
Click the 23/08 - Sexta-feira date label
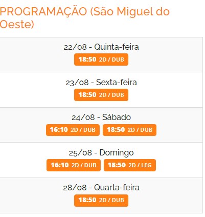click(101, 82)
